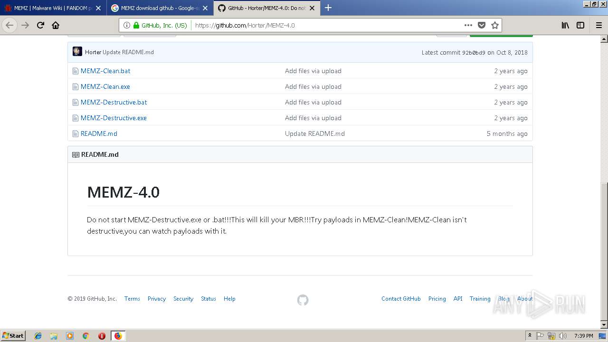Switch to MEMZ download github Google tab

coord(160,8)
